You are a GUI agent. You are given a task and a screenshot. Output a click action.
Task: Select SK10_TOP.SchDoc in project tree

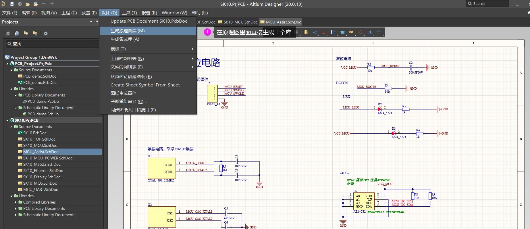(39, 139)
